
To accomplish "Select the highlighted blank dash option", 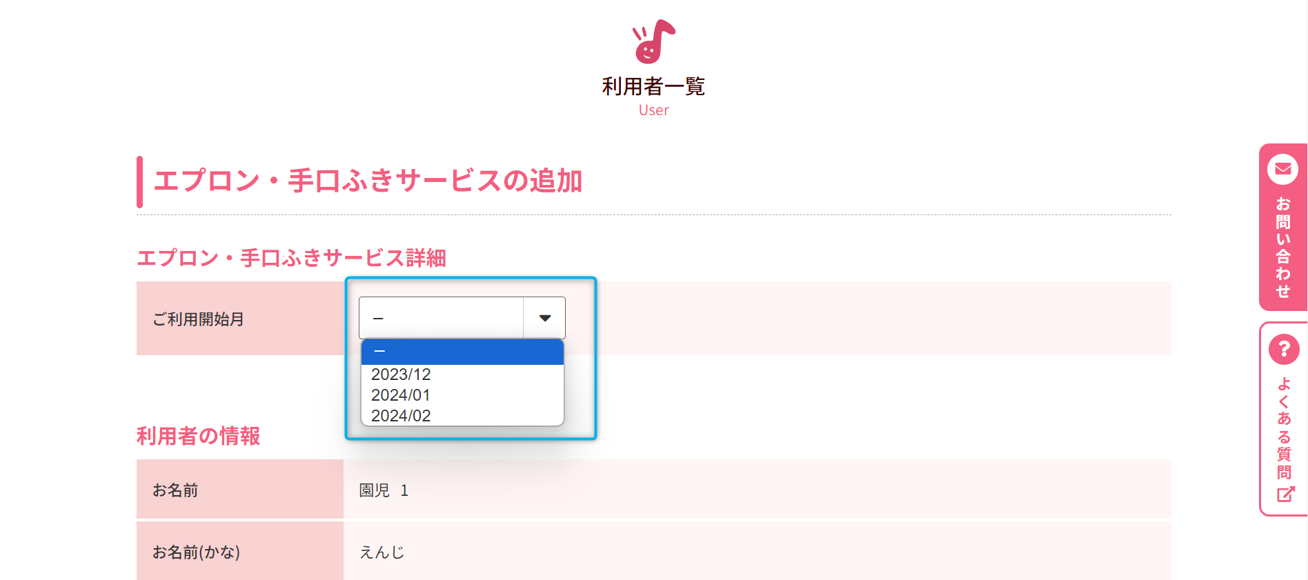I will pos(462,352).
